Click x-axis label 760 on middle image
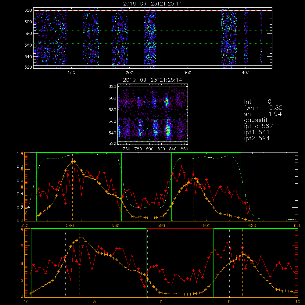Image resolution: width=305 pixels, height=305 pixels. point(127,149)
